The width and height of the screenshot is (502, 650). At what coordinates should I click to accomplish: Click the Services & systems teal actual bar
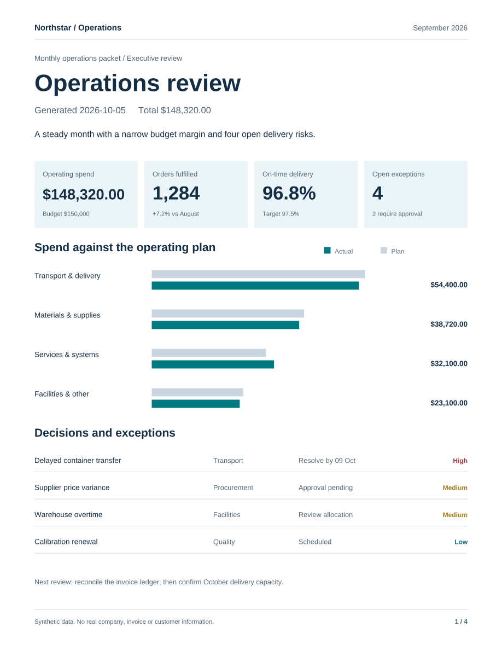[213, 364]
